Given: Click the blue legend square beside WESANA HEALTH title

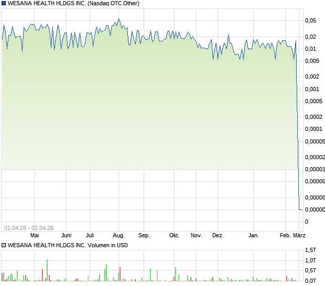Looking at the screenshot, I should coord(4,3).
